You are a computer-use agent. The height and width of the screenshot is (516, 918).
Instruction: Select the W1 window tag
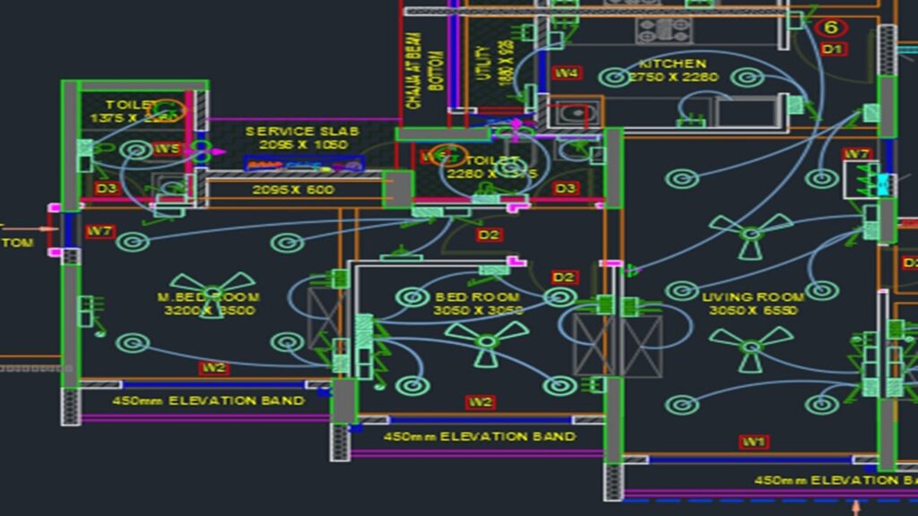click(x=753, y=441)
